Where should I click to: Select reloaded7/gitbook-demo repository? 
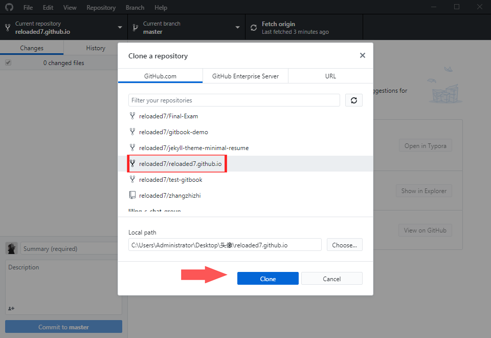click(245, 132)
